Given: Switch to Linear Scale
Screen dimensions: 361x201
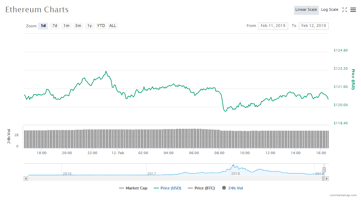Looking at the screenshot, I should point(306,10).
